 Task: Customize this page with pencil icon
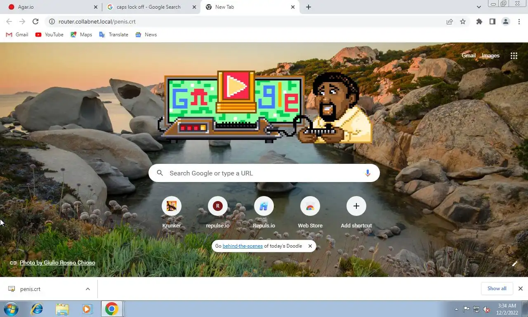514,264
